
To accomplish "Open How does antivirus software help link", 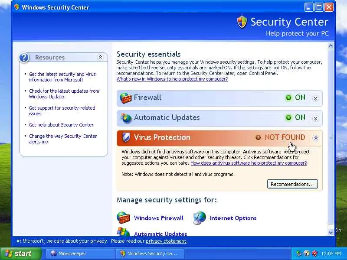I will click(249, 163).
